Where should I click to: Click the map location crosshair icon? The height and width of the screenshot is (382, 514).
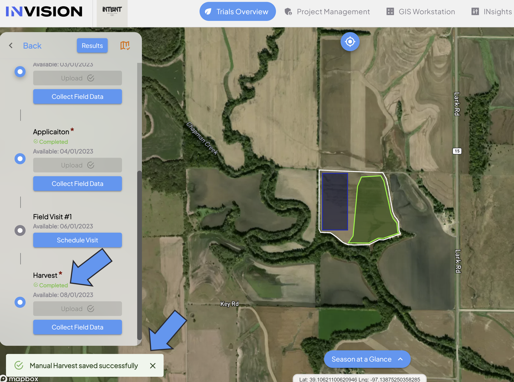[350, 42]
